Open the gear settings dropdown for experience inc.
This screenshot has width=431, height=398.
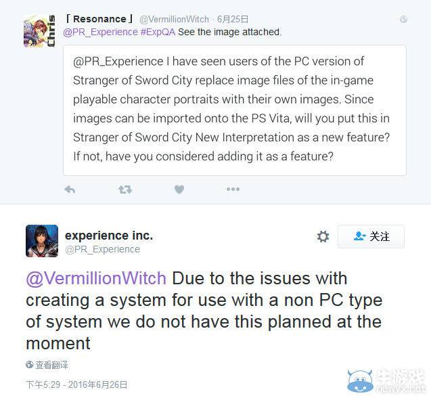[323, 236]
